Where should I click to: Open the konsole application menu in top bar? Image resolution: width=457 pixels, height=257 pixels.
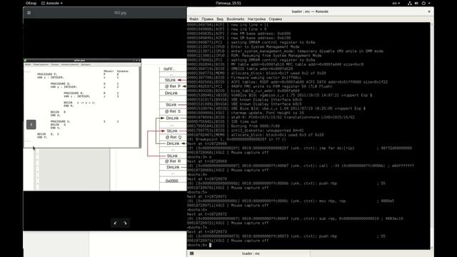point(52,3)
